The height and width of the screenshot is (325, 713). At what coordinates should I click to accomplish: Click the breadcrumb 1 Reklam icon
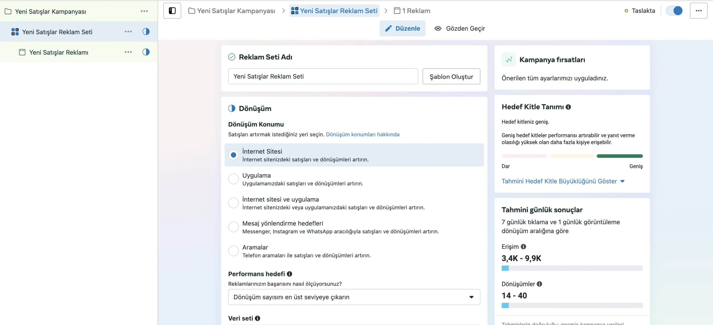coord(397,11)
